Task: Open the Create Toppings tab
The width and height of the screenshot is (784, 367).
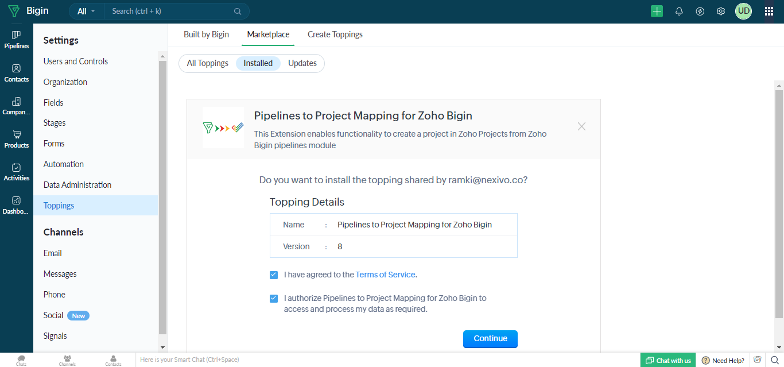Action: coord(335,34)
